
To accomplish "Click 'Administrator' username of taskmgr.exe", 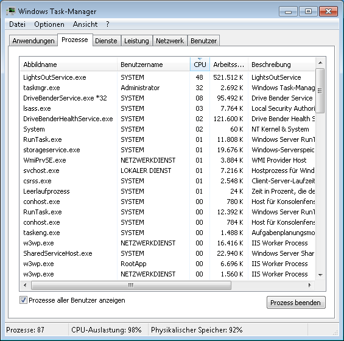I will pyautogui.click(x=140, y=88).
